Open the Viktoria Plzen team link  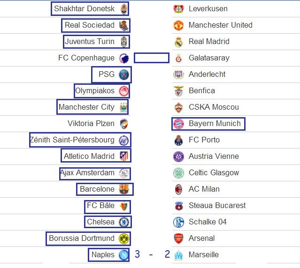(91, 124)
